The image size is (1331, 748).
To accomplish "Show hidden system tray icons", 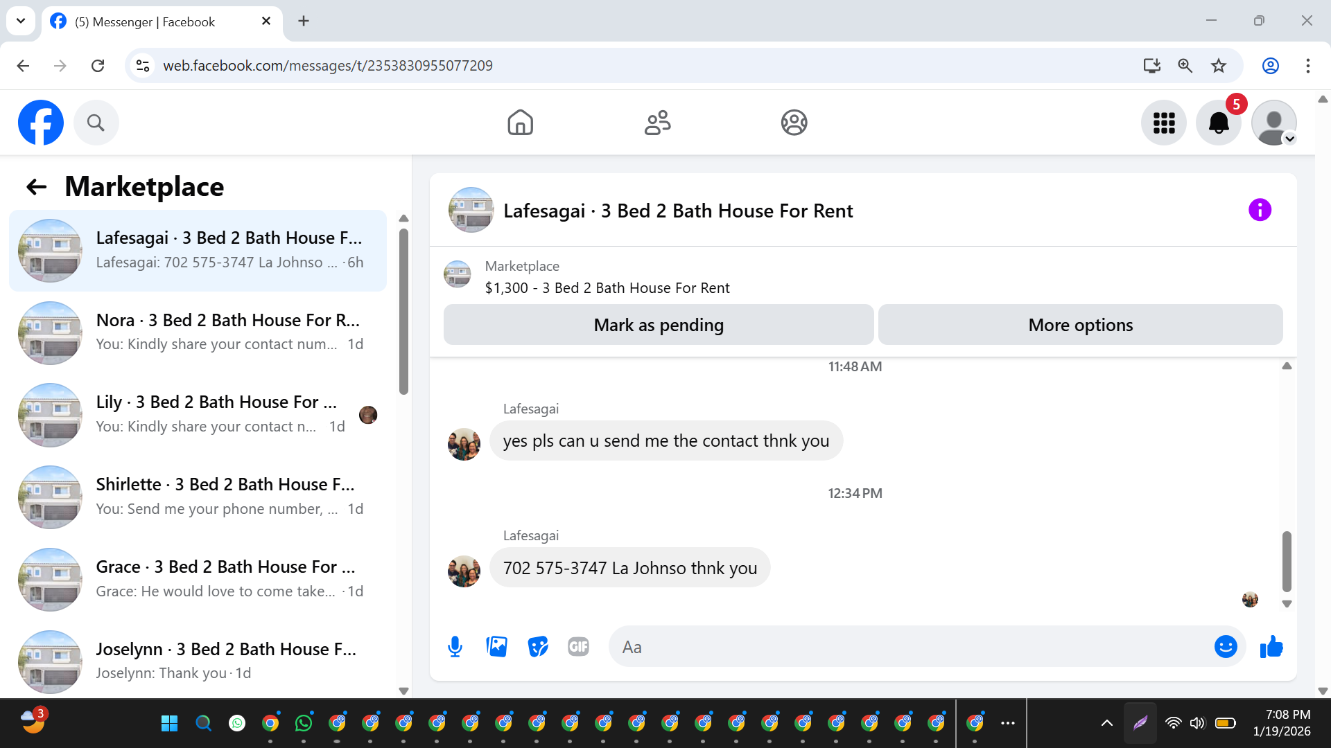I will click(x=1107, y=723).
